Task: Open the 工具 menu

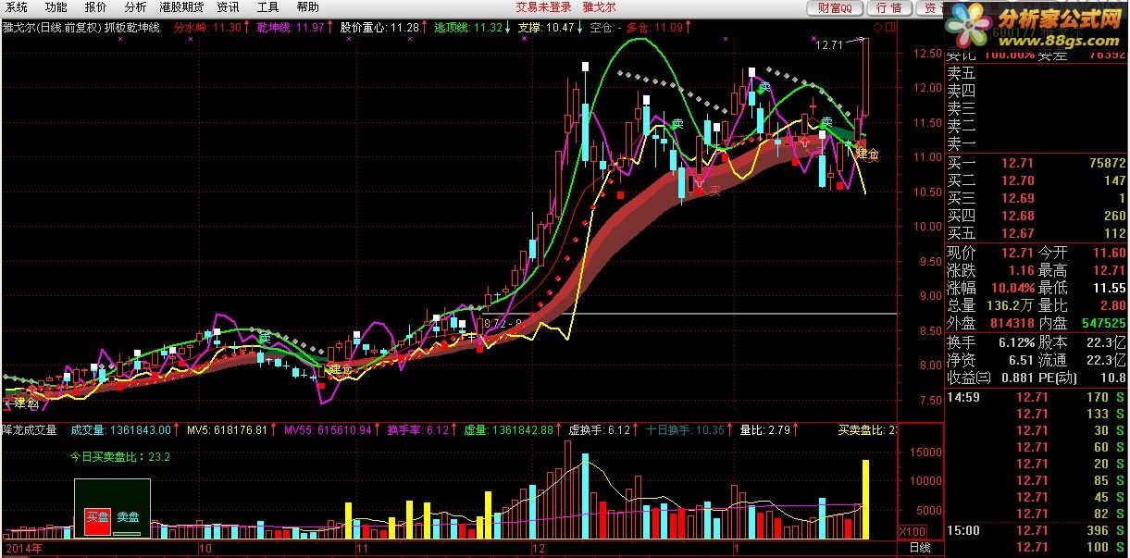Action: point(267,7)
